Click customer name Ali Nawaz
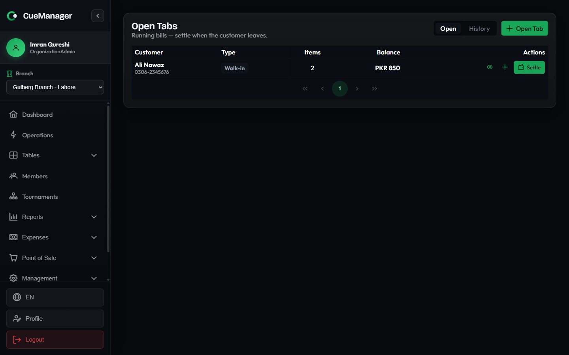This screenshot has height=355, width=569. tap(149, 65)
